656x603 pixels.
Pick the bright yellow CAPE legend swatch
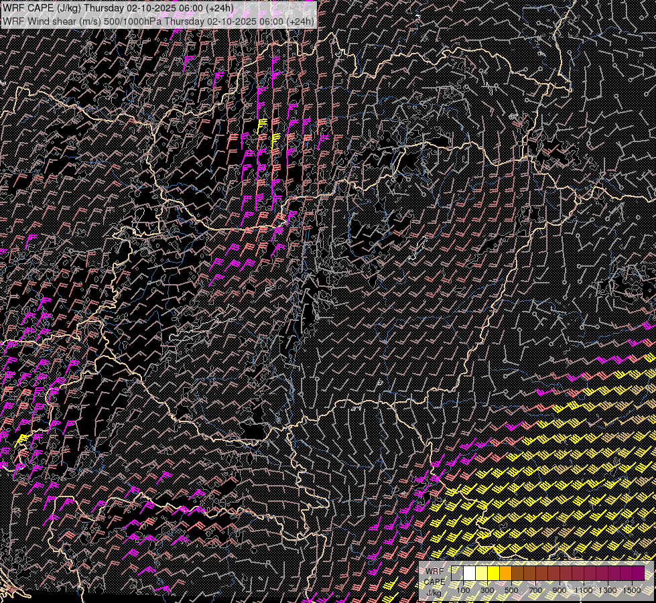tap(493, 573)
